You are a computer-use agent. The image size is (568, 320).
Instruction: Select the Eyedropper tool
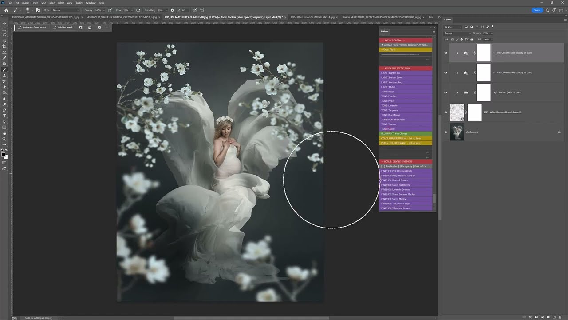tap(4, 58)
